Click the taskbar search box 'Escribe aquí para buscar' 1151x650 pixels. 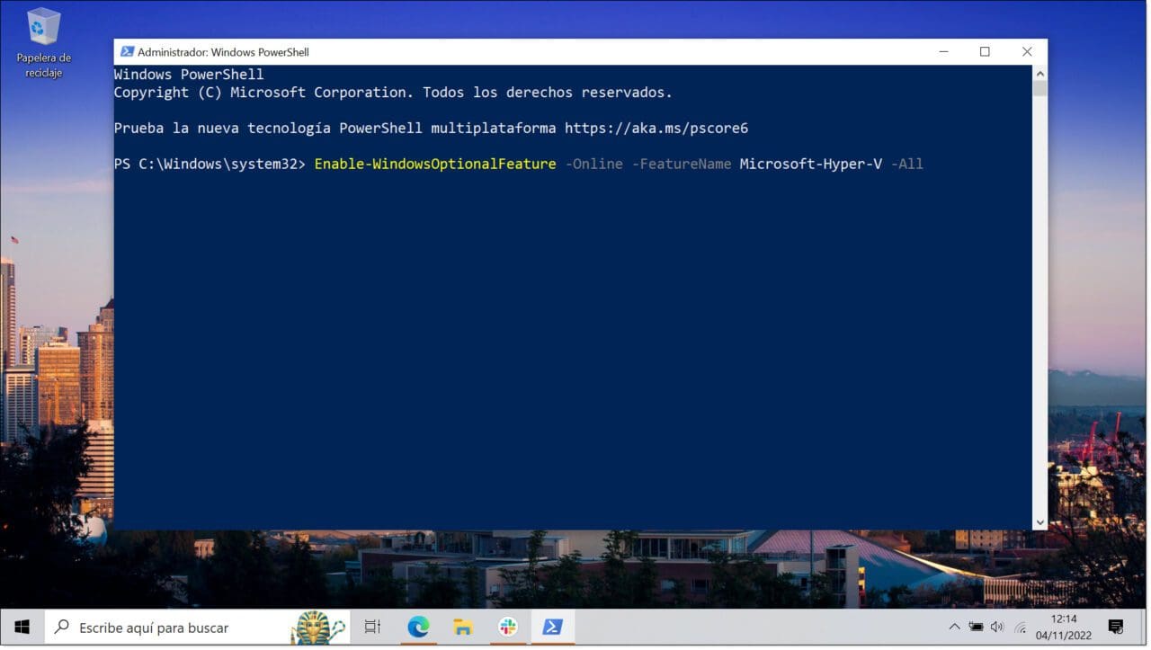click(198, 627)
